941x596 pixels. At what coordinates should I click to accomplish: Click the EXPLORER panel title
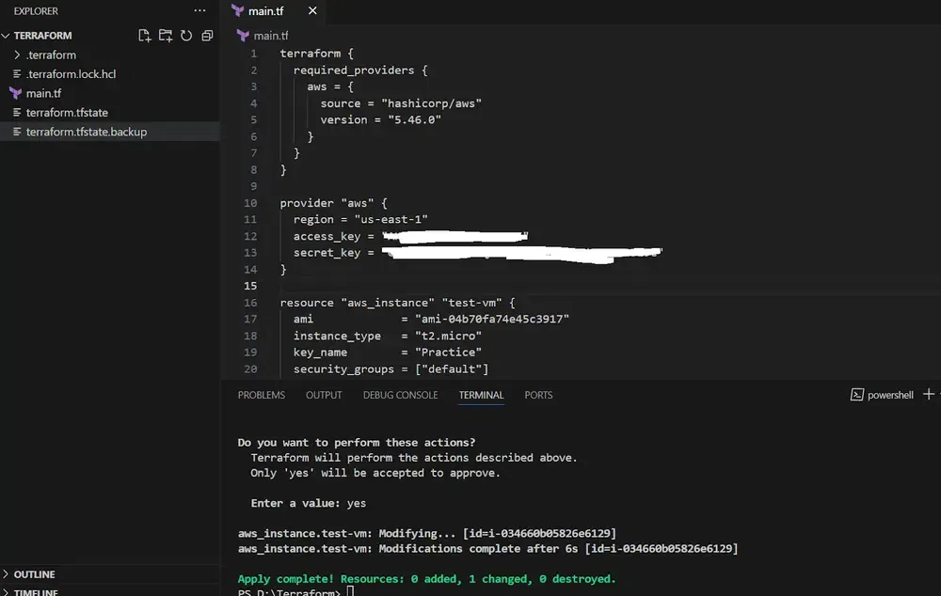click(36, 10)
